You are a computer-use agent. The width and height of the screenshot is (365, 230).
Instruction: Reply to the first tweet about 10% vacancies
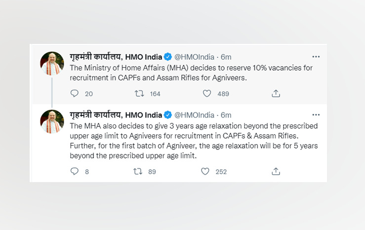click(75, 93)
